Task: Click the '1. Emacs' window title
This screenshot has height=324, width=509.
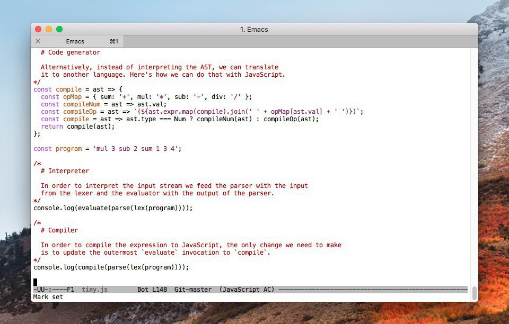Action: pos(254,30)
